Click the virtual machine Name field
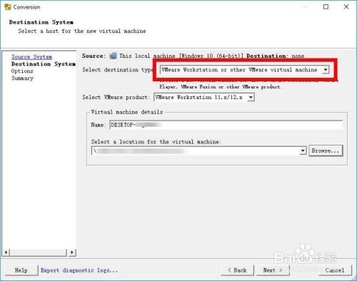Screen dimensions: 357x281 [226, 125]
